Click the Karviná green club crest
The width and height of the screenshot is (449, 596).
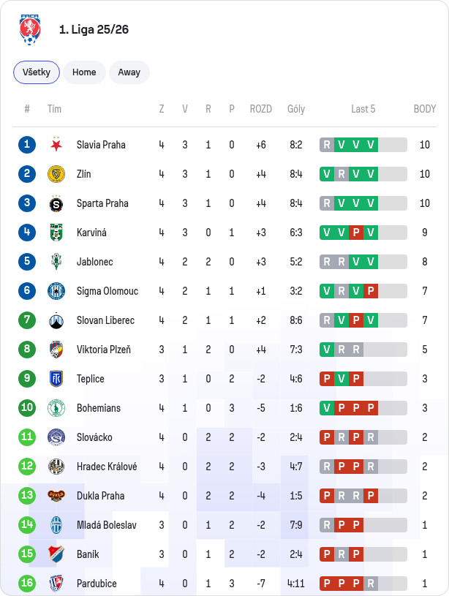point(56,233)
